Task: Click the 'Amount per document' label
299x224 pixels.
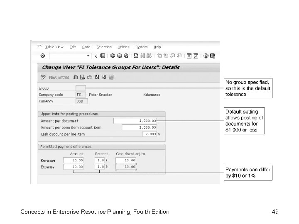Action: tap(59, 121)
